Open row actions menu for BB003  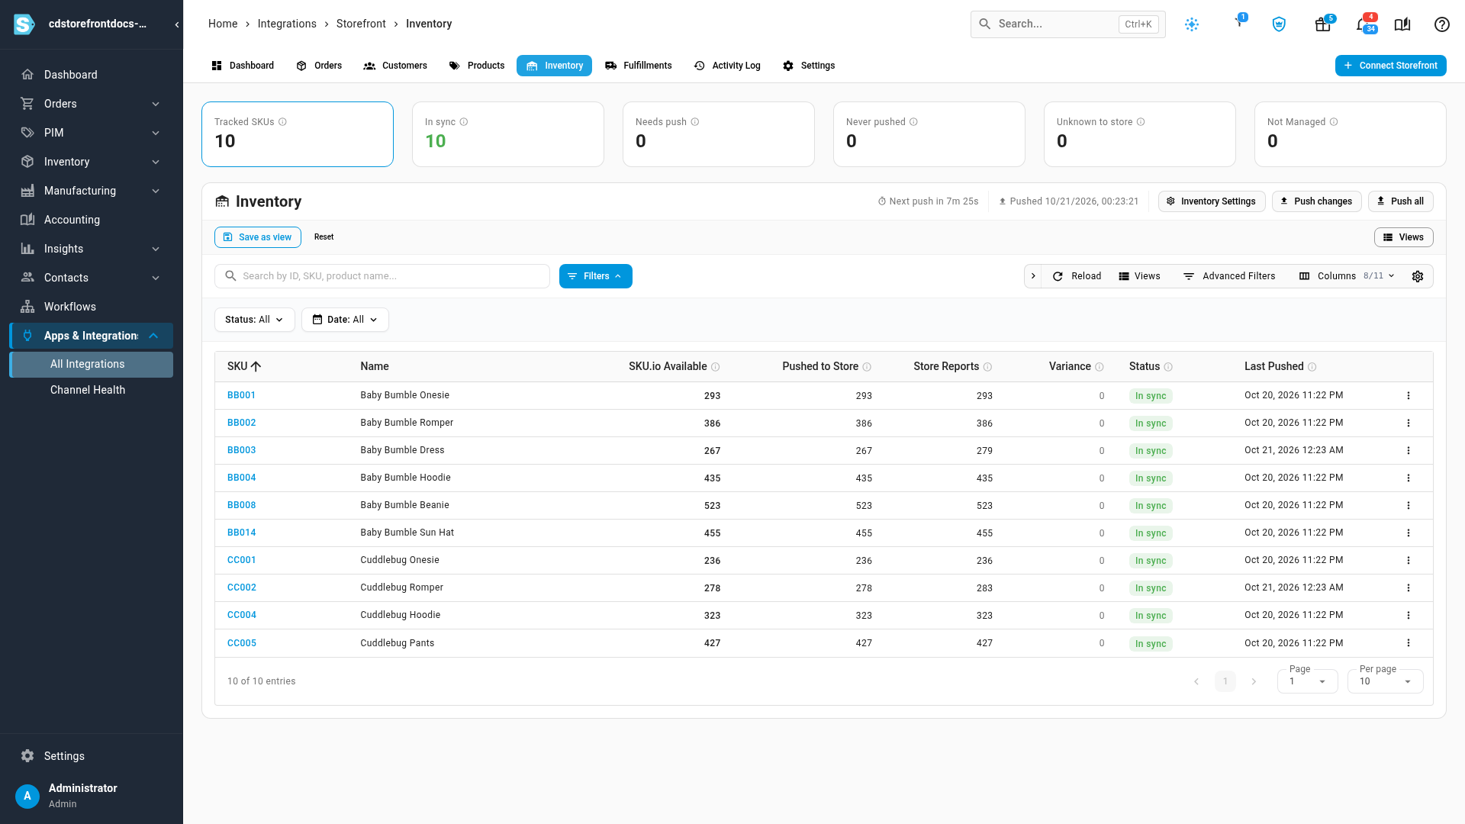pos(1409,450)
